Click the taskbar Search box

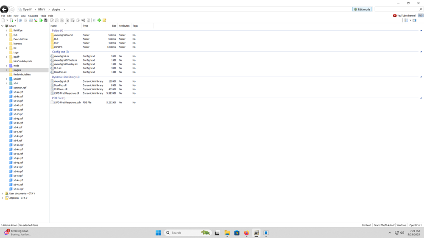187,232
